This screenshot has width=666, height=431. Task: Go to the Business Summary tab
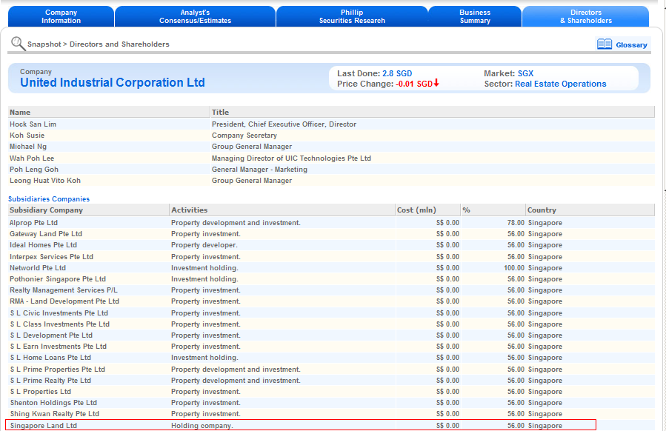click(x=475, y=16)
